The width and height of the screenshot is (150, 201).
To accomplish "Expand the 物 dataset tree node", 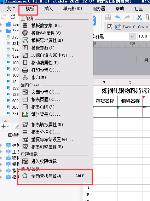I will [1, 158].
